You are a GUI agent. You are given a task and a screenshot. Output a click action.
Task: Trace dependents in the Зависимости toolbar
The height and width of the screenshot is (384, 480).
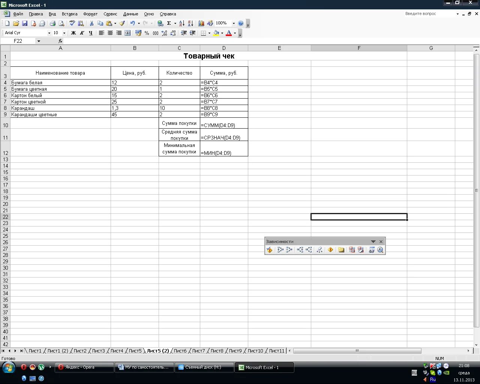coord(300,250)
